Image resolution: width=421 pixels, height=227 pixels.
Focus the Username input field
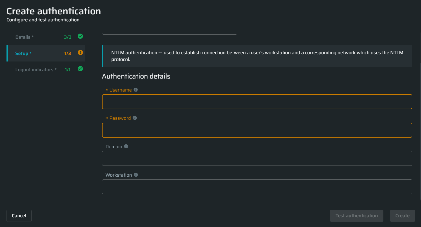257,102
